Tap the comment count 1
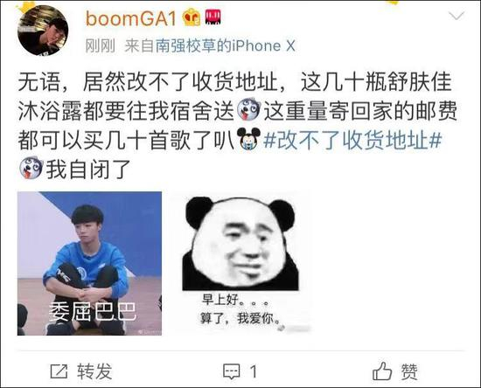Image resolution: width=481 pixels, height=388 pixels. [254, 371]
